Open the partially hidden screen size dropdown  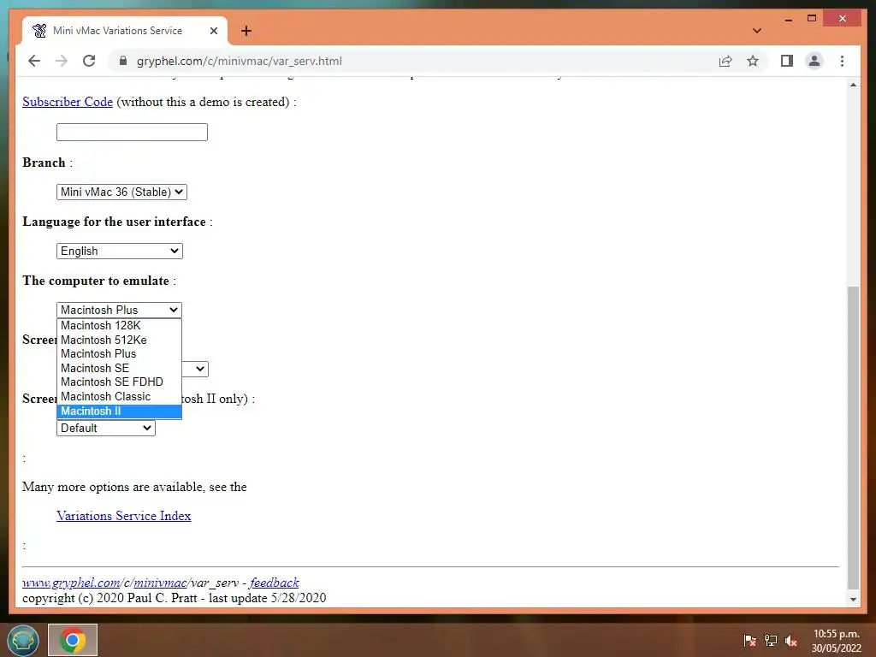195,369
